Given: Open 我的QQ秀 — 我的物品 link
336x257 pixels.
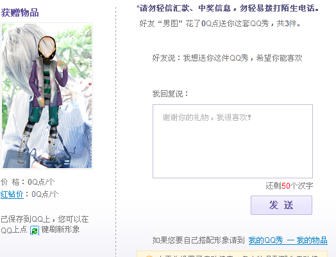Looking at the screenshot, I should [288, 240].
